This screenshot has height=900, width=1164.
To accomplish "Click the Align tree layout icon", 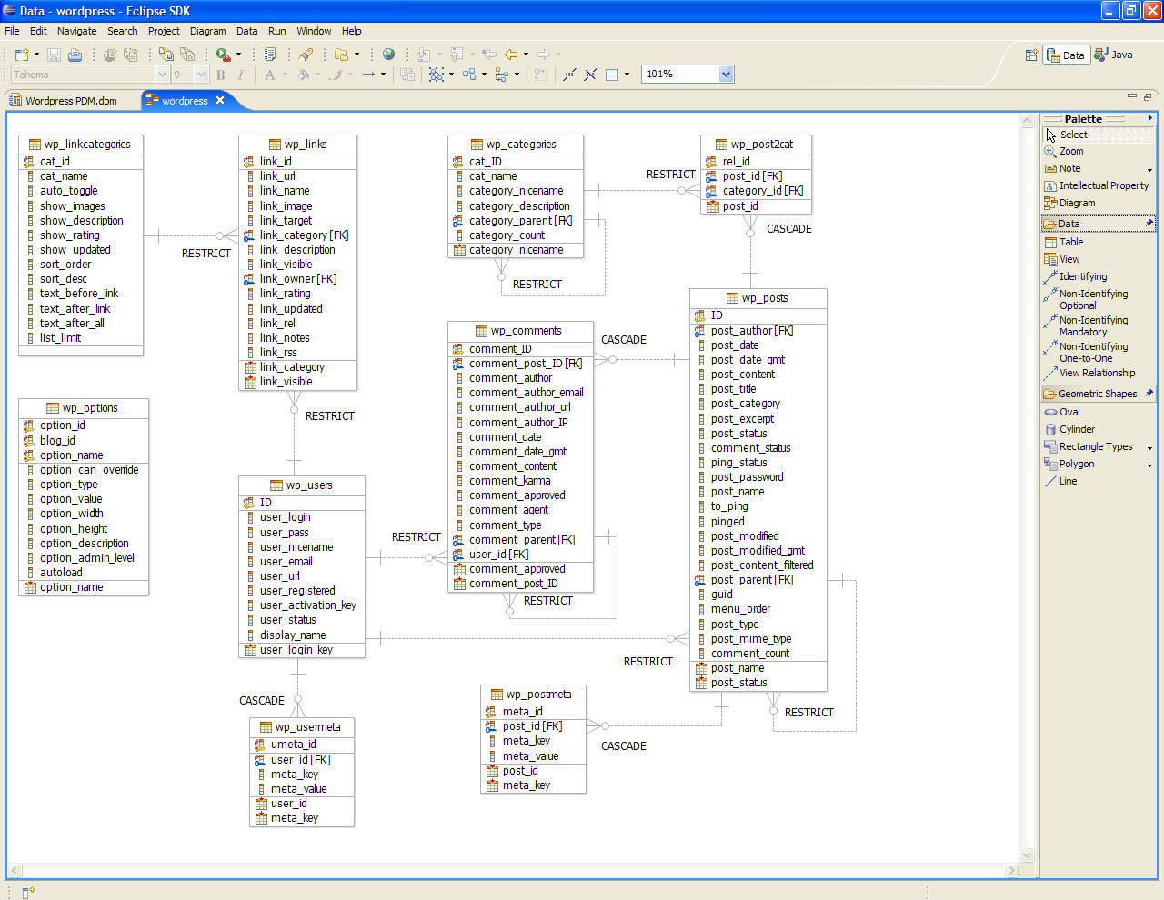I will click(502, 75).
